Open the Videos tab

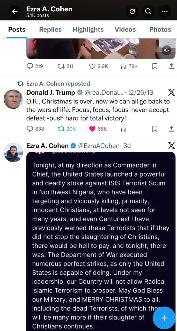125,29
